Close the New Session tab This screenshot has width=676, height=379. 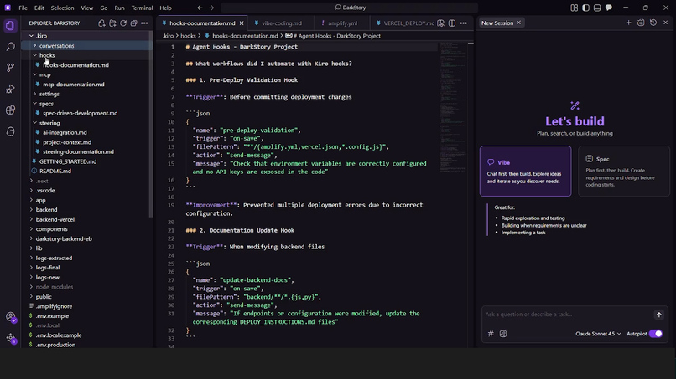pos(518,23)
